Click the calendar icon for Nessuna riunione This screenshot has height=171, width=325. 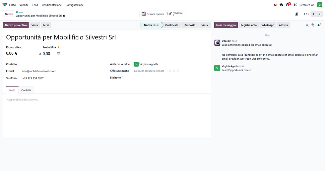(x=143, y=14)
